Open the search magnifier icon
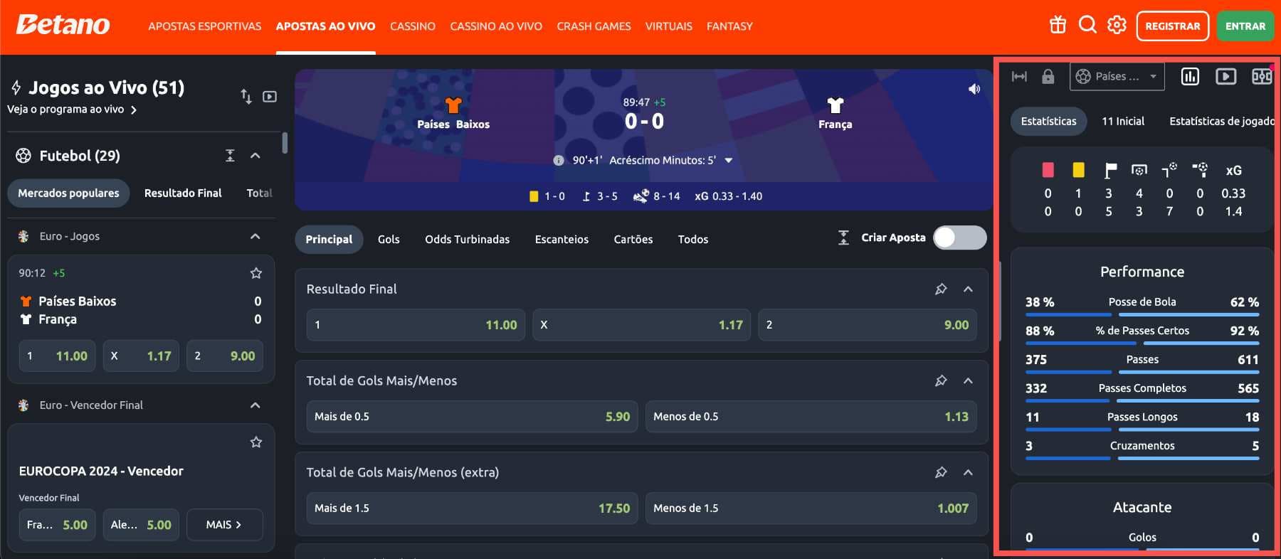This screenshot has width=1281, height=559. (1087, 25)
